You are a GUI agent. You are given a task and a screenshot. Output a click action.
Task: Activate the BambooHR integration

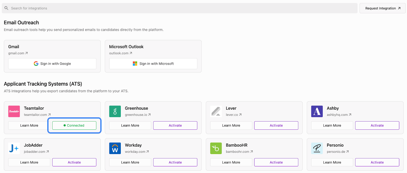tap(276, 162)
